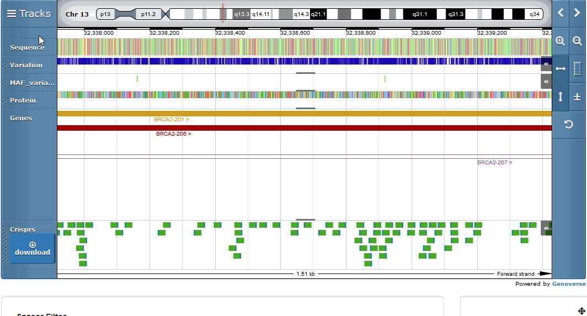Toggle vertical wheel scroll mode
The width and height of the screenshot is (587, 316).
(x=561, y=97)
